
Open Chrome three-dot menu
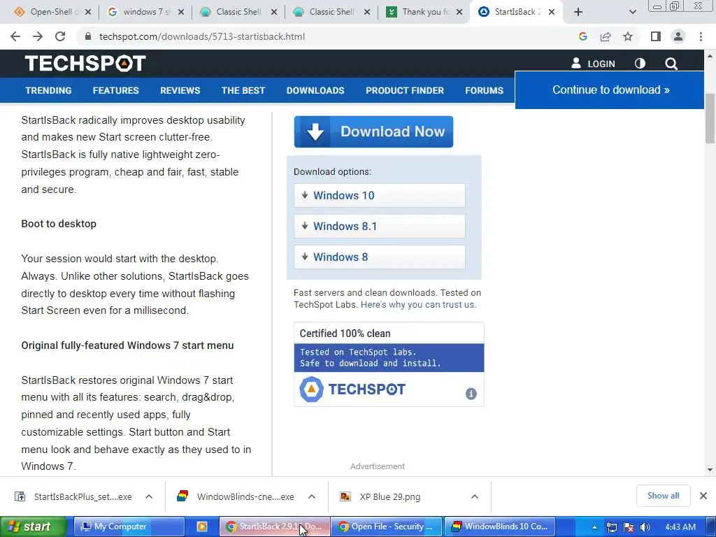[x=701, y=36]
